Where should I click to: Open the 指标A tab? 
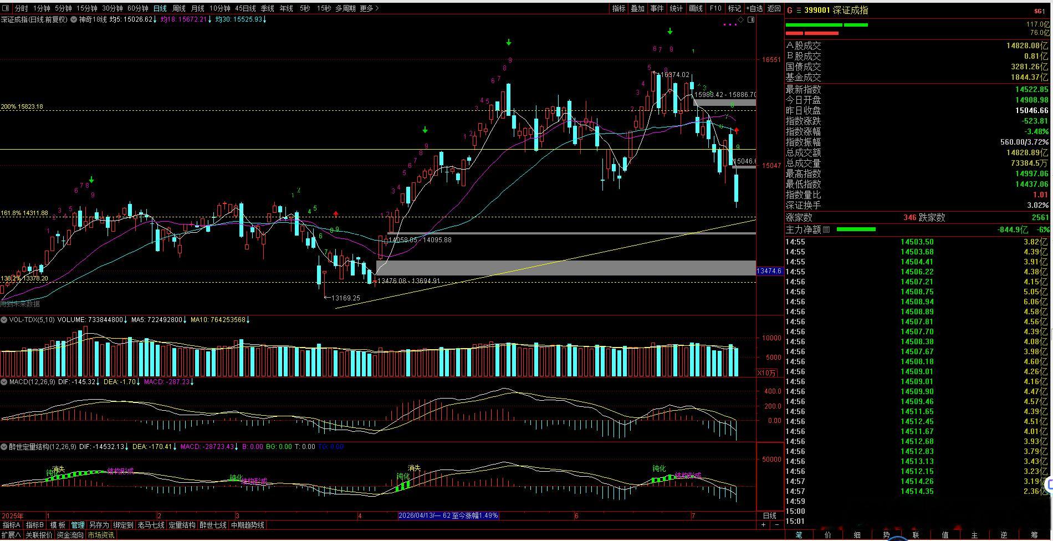coord(12,525)
